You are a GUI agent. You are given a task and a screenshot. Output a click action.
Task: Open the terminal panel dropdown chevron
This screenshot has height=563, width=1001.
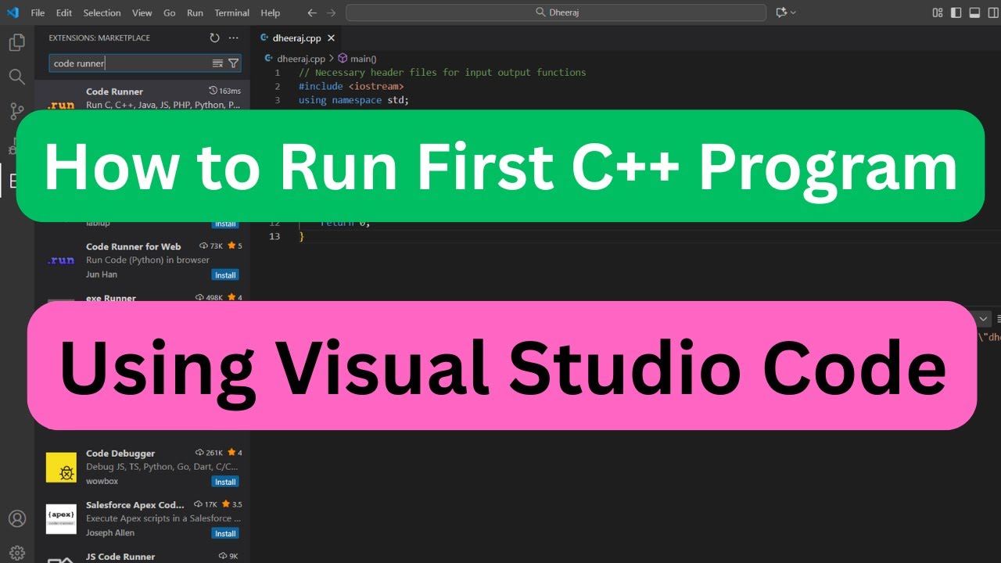click(x=984, y=318)
